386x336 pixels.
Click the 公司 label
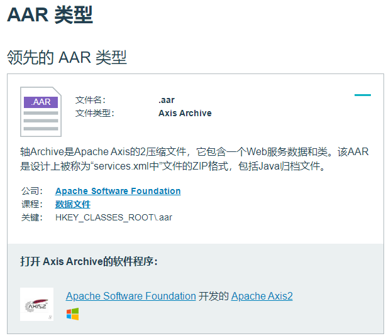32,191
